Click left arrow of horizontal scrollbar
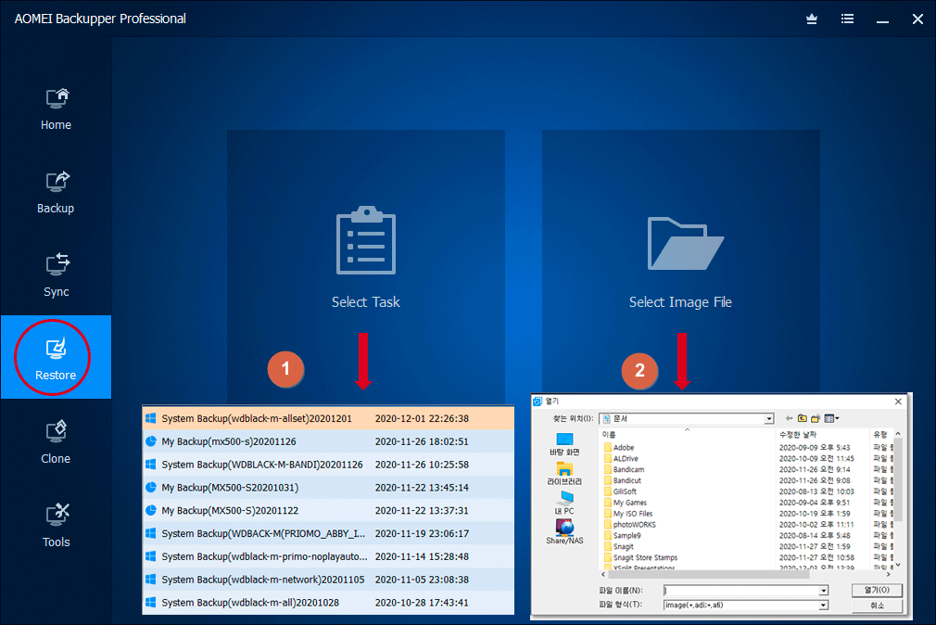The width and height of the screenshot is (936, 625). point(603,574)
